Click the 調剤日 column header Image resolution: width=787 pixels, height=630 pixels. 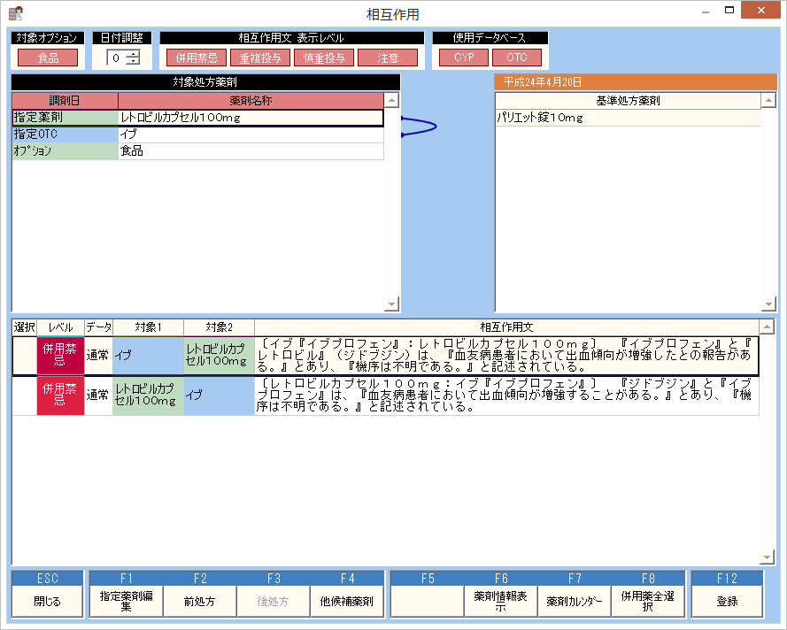point(65,100)
